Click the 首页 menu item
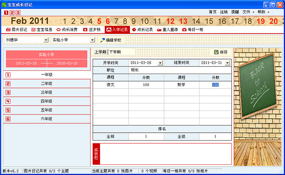The image size is (285, 175). tap(213, 12)
